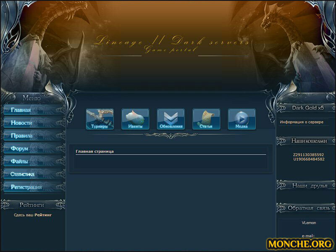Select wallet number U190668484582
Viewport: 336px width, 252px height.
click(309, 159)
